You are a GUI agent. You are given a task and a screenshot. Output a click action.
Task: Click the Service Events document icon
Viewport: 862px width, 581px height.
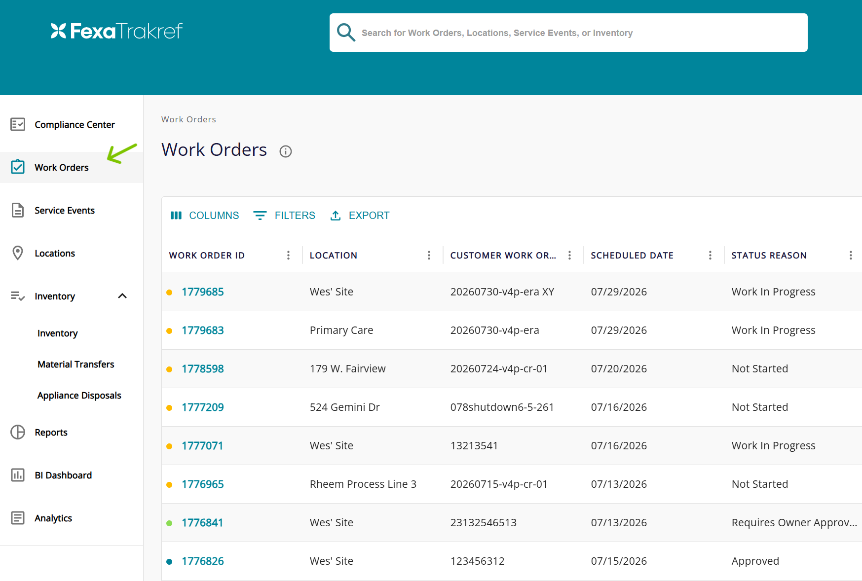[18, 210]
